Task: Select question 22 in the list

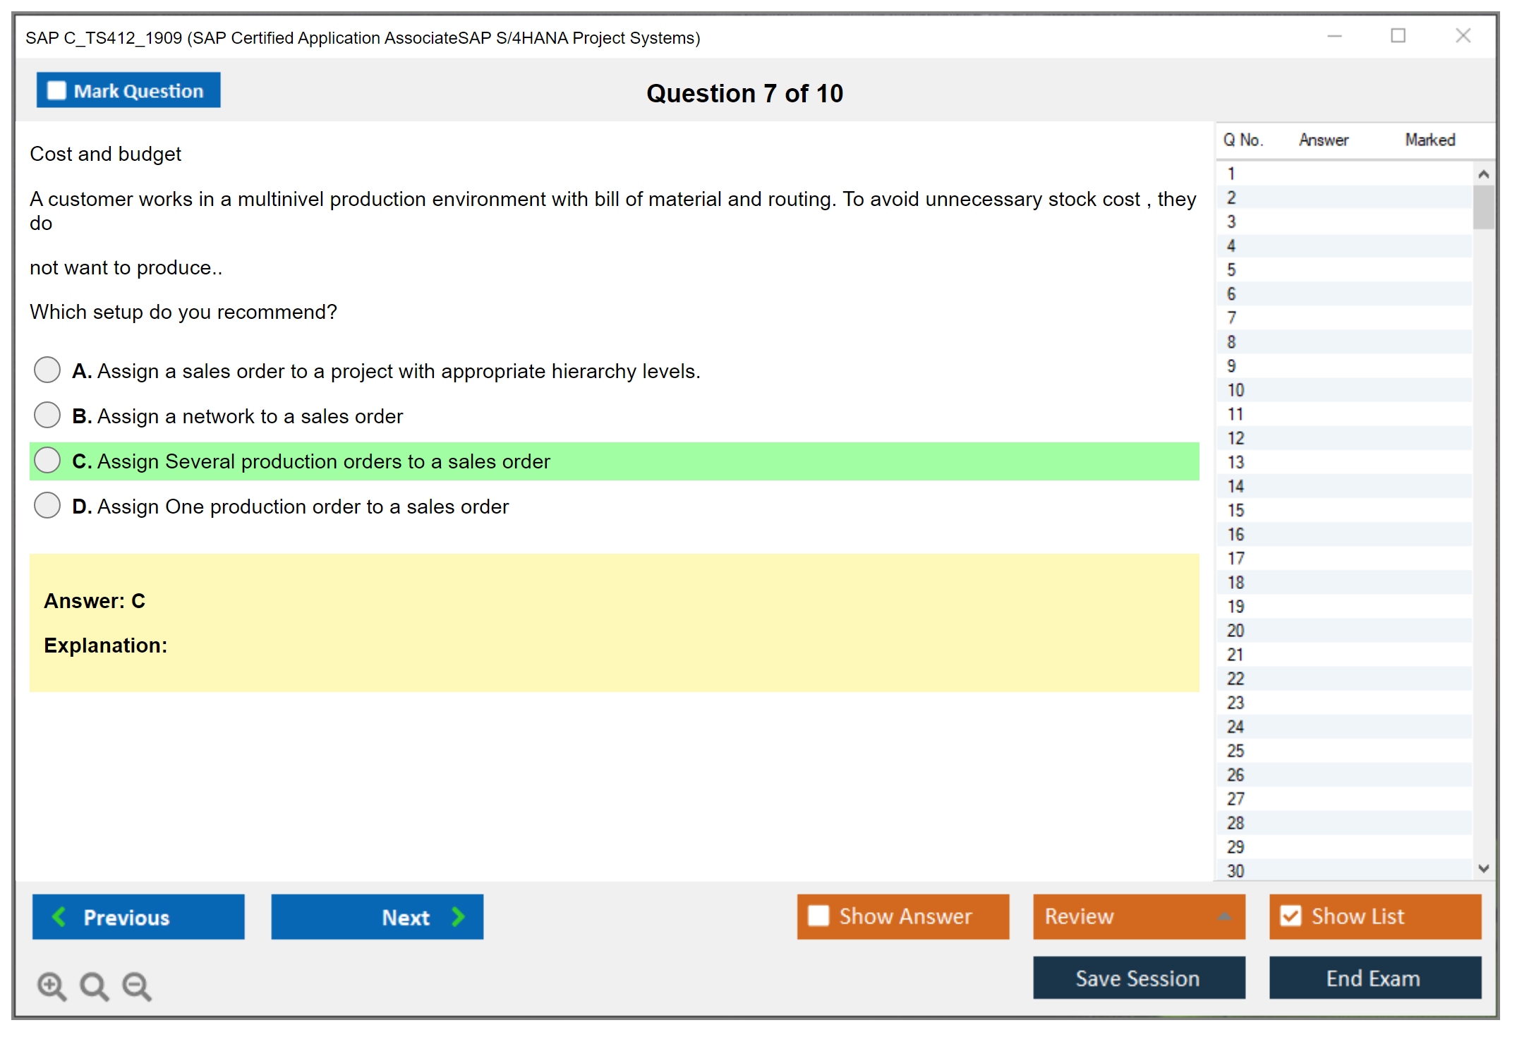Action: tap(1235, 679)
